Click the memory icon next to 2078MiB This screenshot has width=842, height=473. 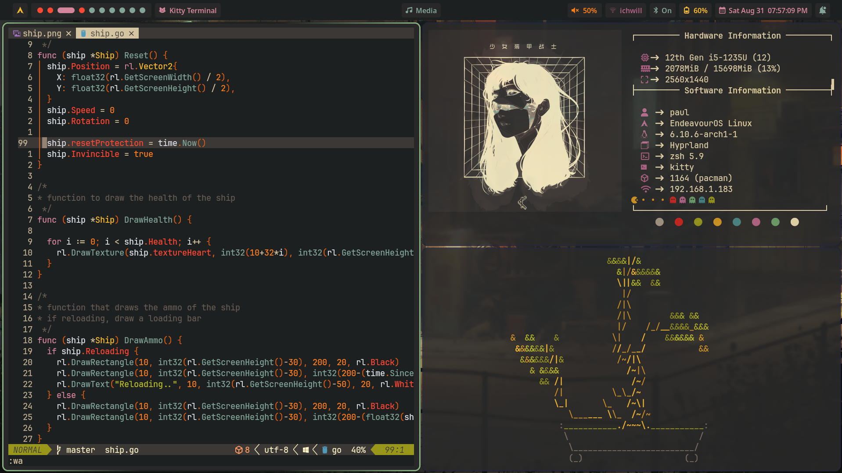click(645, 68)
